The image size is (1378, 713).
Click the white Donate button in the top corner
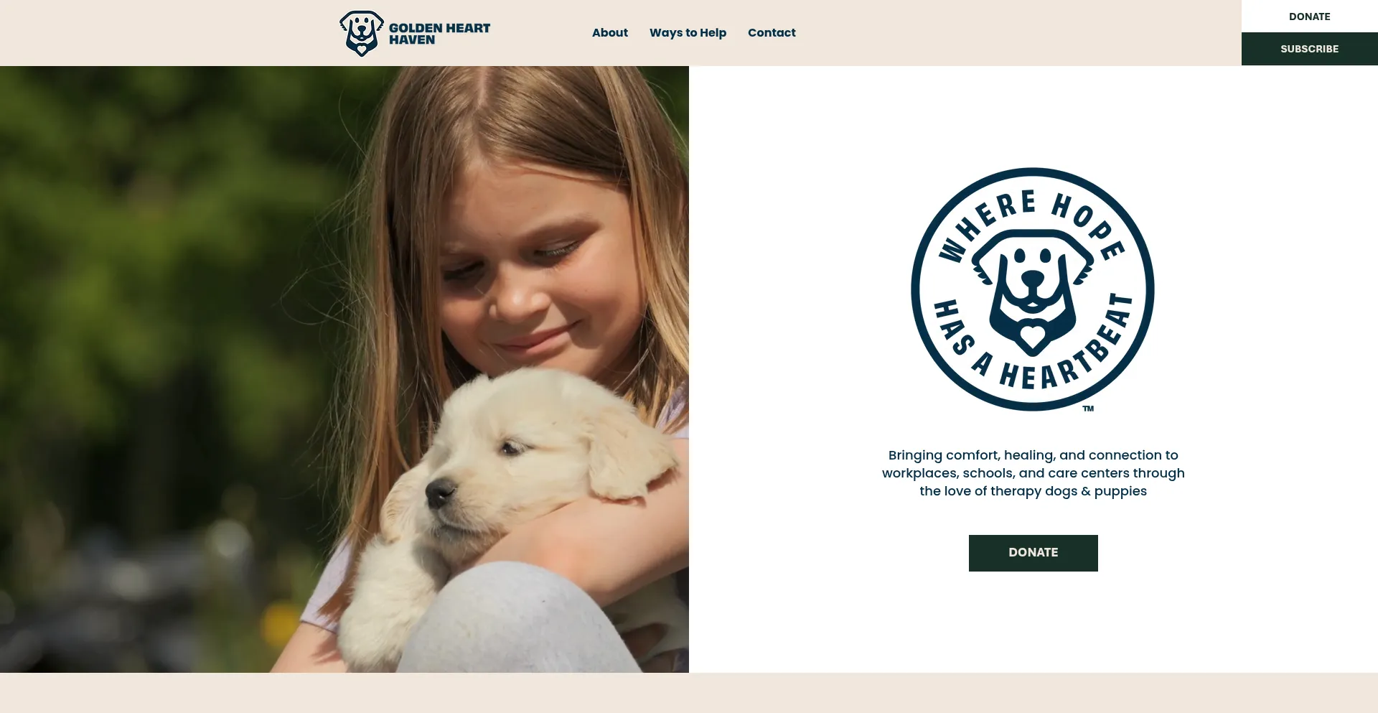pyautogui.click(x=1309, y=16)
